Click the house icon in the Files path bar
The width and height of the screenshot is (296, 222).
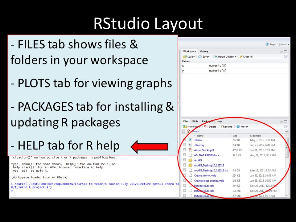pos(188,131)
